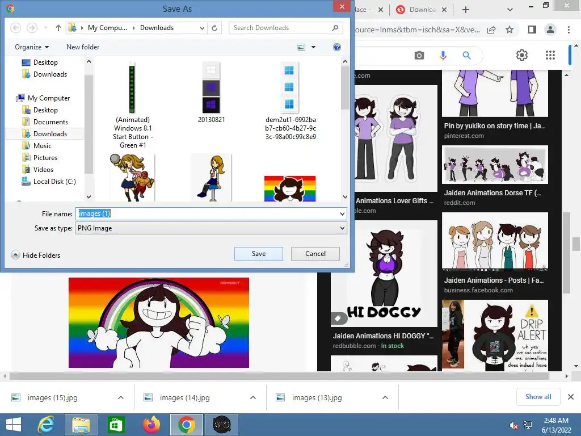Click My Compu... breadcrumb in address bar
Viewport: 581px width, 436px height.
pyautogui.click(x=107, y=28)
